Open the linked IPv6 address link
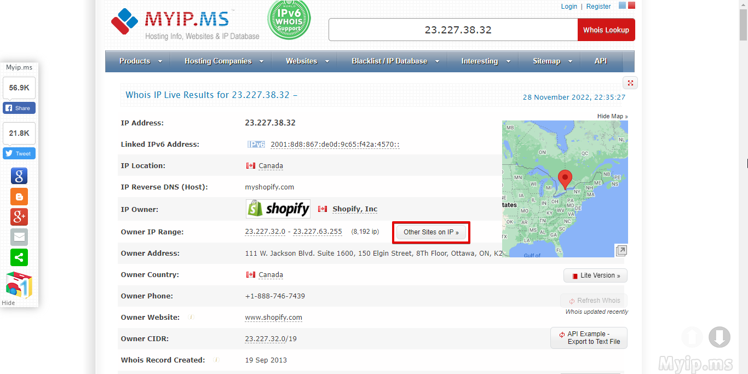This screenshot has height=374, width=748. [x=335, y=145]
